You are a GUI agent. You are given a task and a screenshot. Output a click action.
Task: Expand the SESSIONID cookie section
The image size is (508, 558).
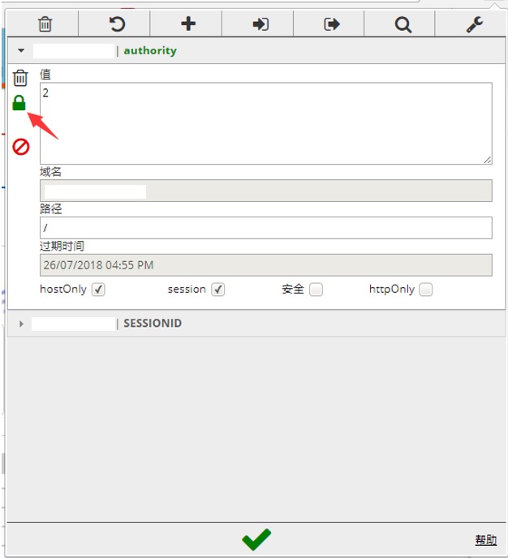pyautogui.click(x=21, y=324)
